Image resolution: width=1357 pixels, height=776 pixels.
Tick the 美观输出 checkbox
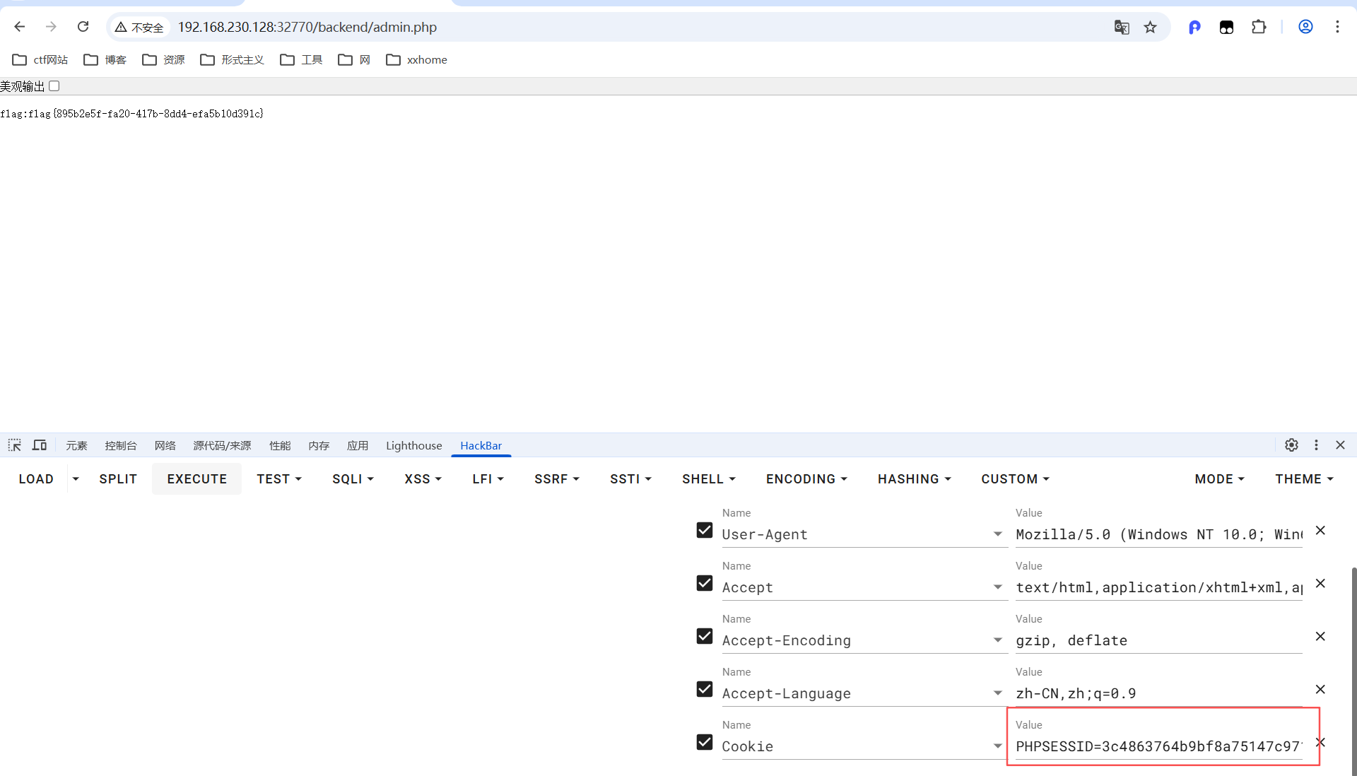pyautogui.click(x=54, y=86)
